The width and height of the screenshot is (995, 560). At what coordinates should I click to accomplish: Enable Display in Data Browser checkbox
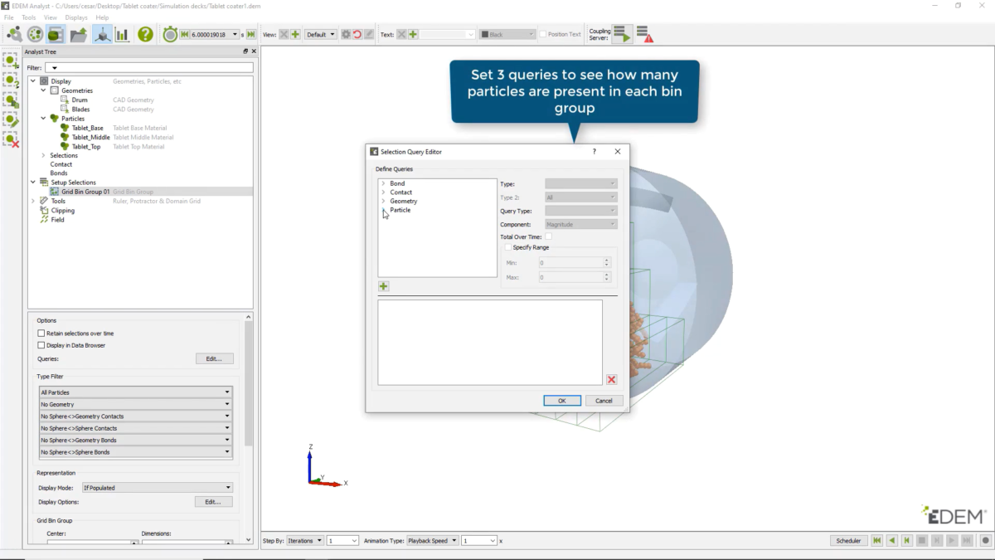[41, 345]
